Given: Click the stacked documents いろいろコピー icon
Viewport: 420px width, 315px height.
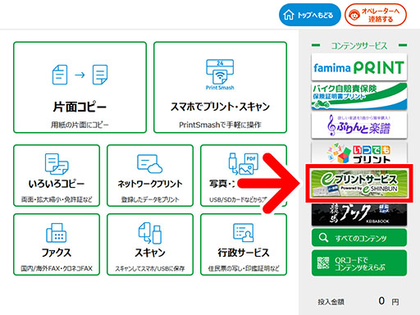Looking at the screenshot, I should point(57,163).
